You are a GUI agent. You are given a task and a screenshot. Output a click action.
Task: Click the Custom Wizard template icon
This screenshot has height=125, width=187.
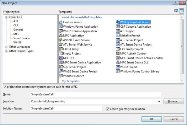click(x=61, y=22)
